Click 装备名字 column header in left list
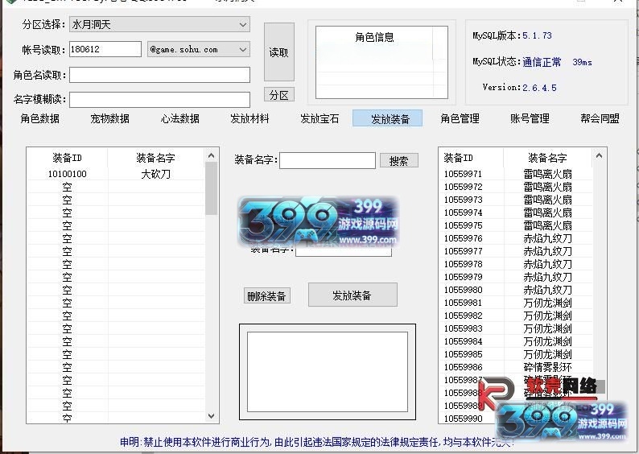Viewport: 639px width, 454px height. [155, 158]
